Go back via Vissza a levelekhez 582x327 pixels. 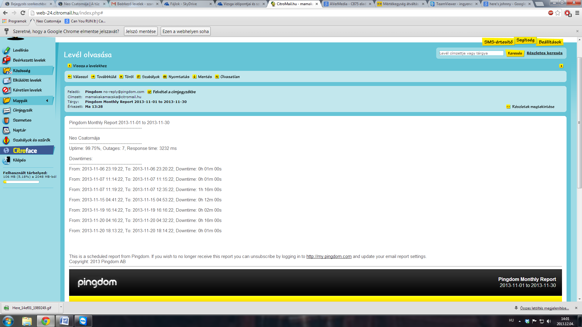click(87, 66)
